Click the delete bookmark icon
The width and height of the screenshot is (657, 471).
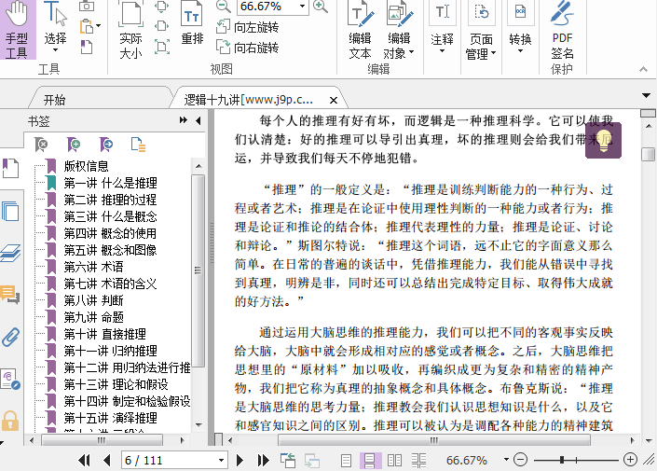(41, 145)
